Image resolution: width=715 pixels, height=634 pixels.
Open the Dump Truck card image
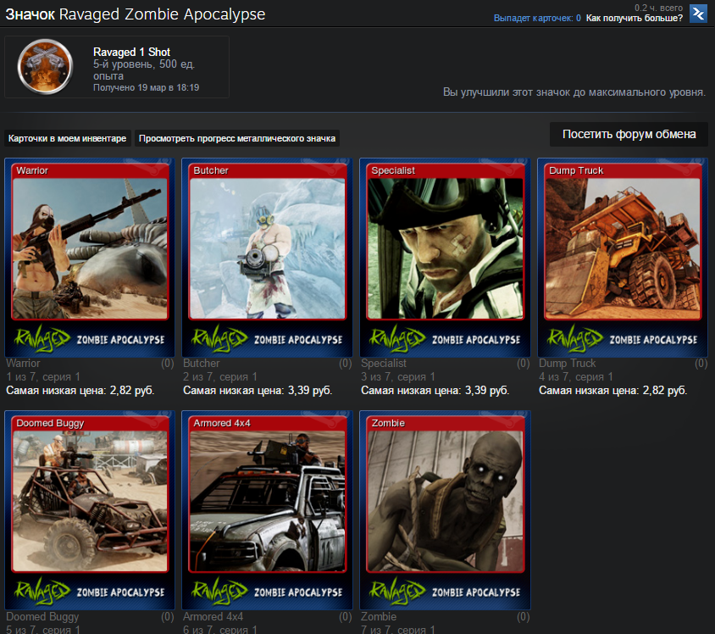click(623, 258)
